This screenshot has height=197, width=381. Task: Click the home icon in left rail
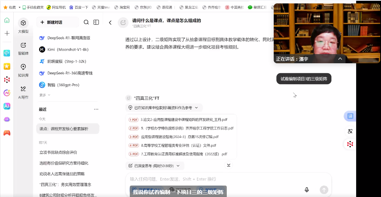pyautogui.click(x=7, y=21)
